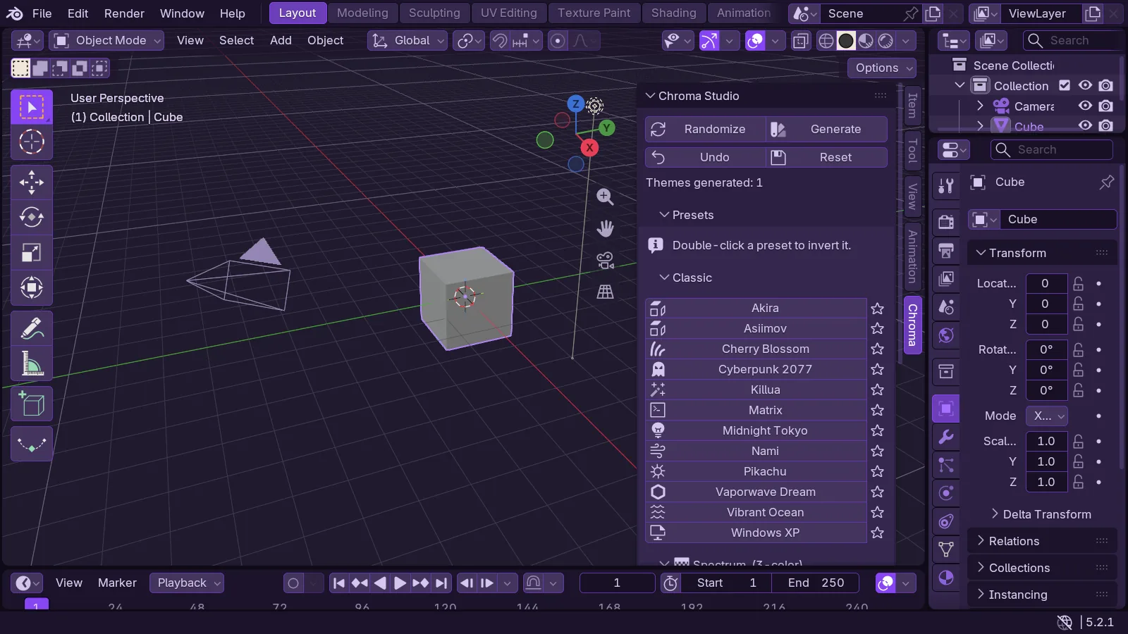Hide the Cube object in outliner
This screenshot has height=634, width=1128.
click(1085, 125)
